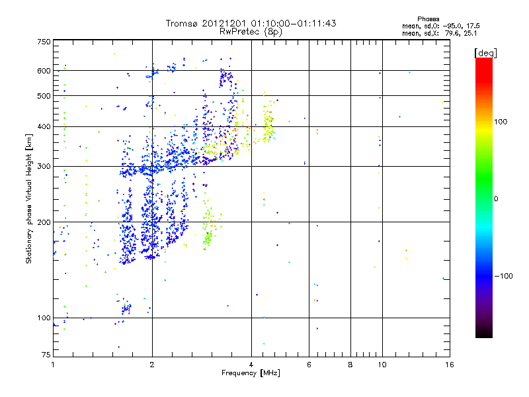
Task: Select the 'mean, sd,O: -95.0, 17.5' line
Action: point(440,26)
